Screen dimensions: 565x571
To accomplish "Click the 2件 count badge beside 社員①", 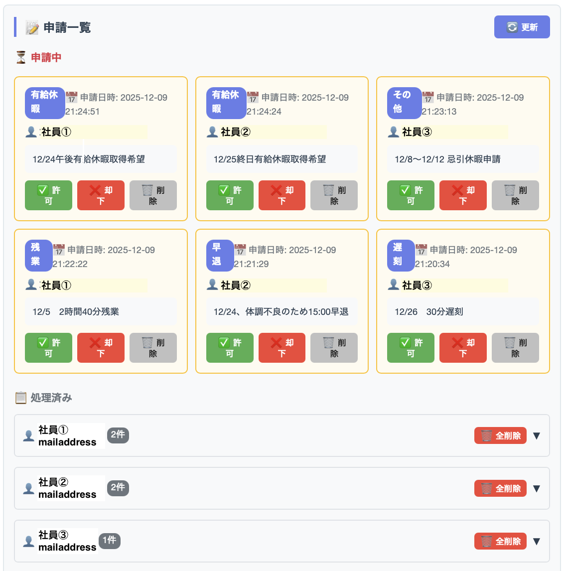I will pos(118,435).
